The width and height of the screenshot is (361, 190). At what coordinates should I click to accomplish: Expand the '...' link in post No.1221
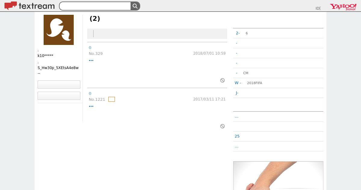click(x=91, y=106)
